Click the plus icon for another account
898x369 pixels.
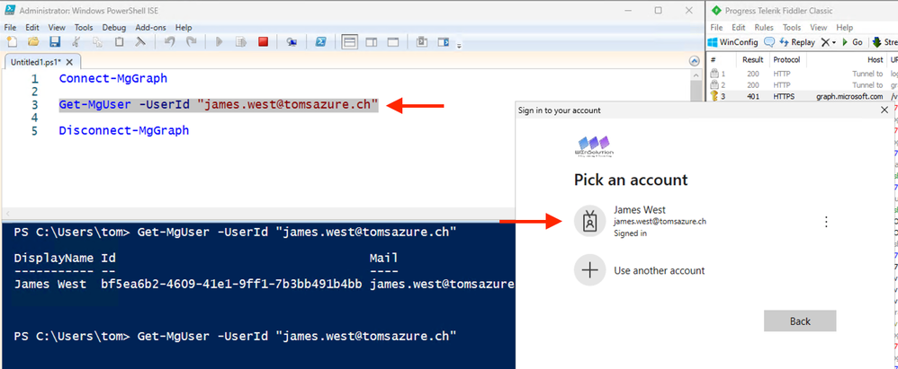point(589,270)
